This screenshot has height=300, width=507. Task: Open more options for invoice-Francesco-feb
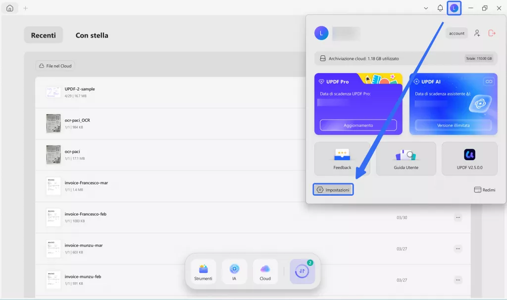458,217
